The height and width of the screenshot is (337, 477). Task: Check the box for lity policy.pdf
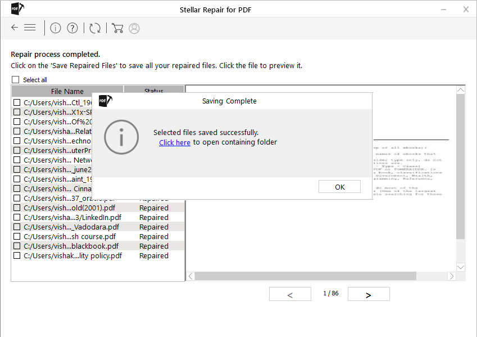pos(17,255)
